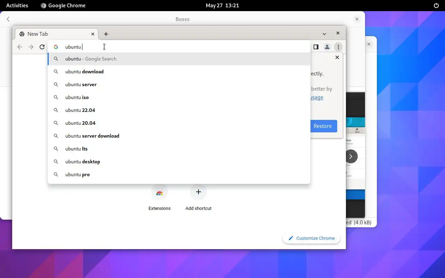Click the Google icon in address bar
Viewport: 445px width, 278px height.
56,47
